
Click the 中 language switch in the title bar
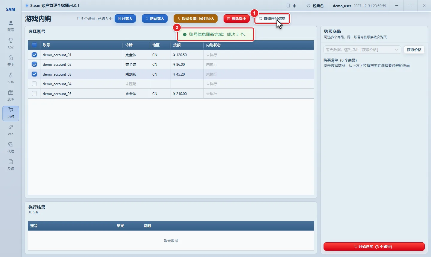tap(292, 6)
